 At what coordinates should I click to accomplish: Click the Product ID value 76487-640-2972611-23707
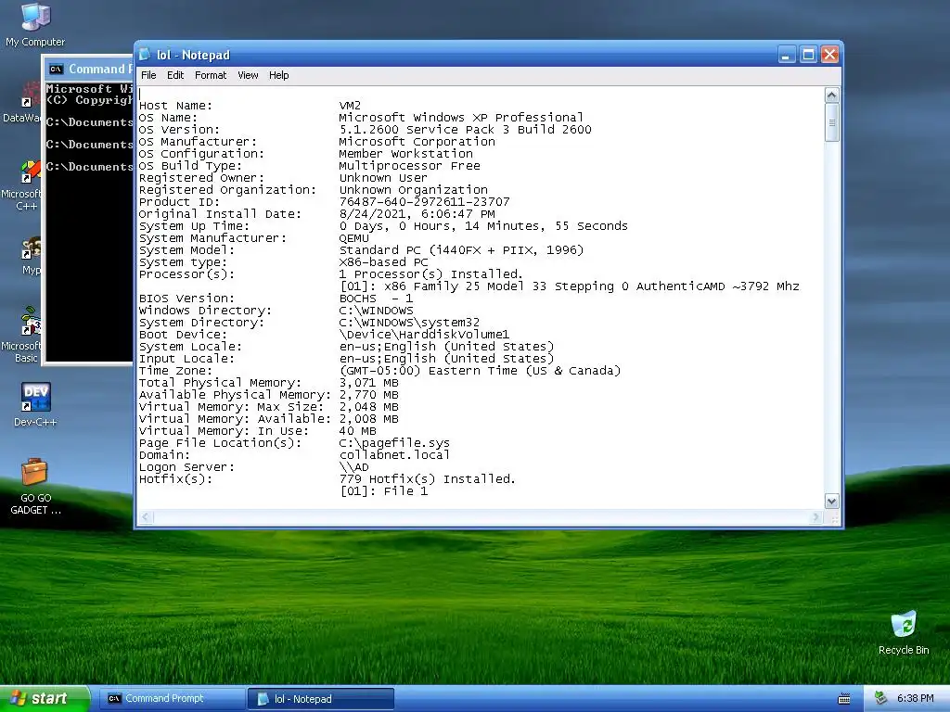pos(424,201)
